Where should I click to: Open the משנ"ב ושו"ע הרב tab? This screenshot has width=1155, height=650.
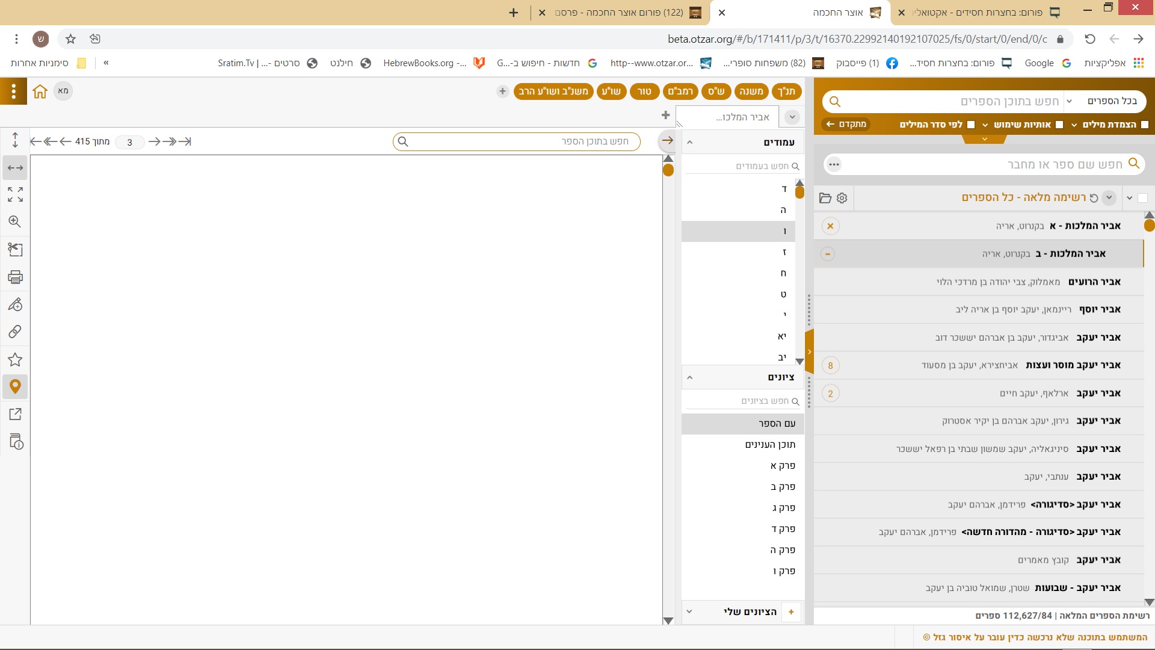point(553,91)
